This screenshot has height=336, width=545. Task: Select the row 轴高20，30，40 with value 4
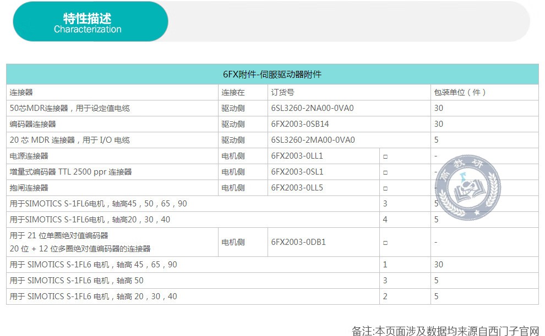(272, 220)
